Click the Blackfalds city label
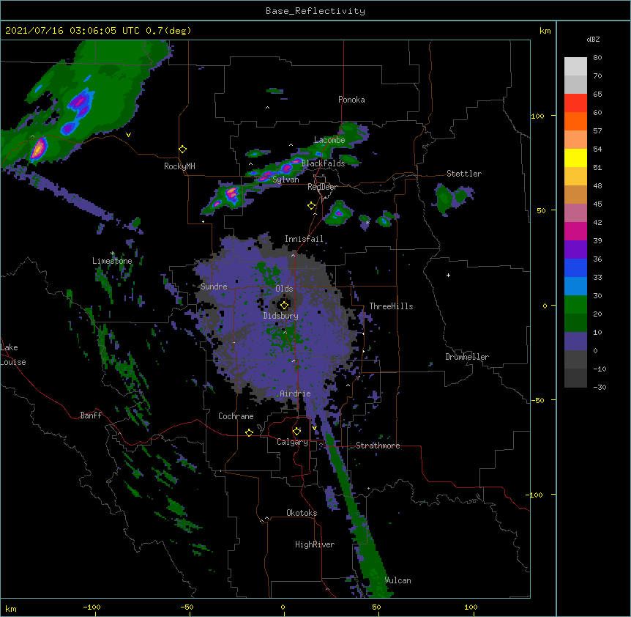 pos(323,163)
